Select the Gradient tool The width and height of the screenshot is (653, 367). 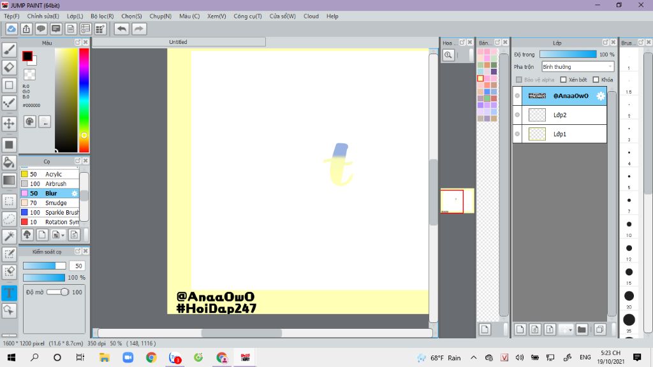(x=9, y=180)
